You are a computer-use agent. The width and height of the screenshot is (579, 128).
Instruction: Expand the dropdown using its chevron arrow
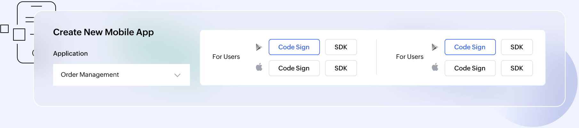(x=177, y=75)
